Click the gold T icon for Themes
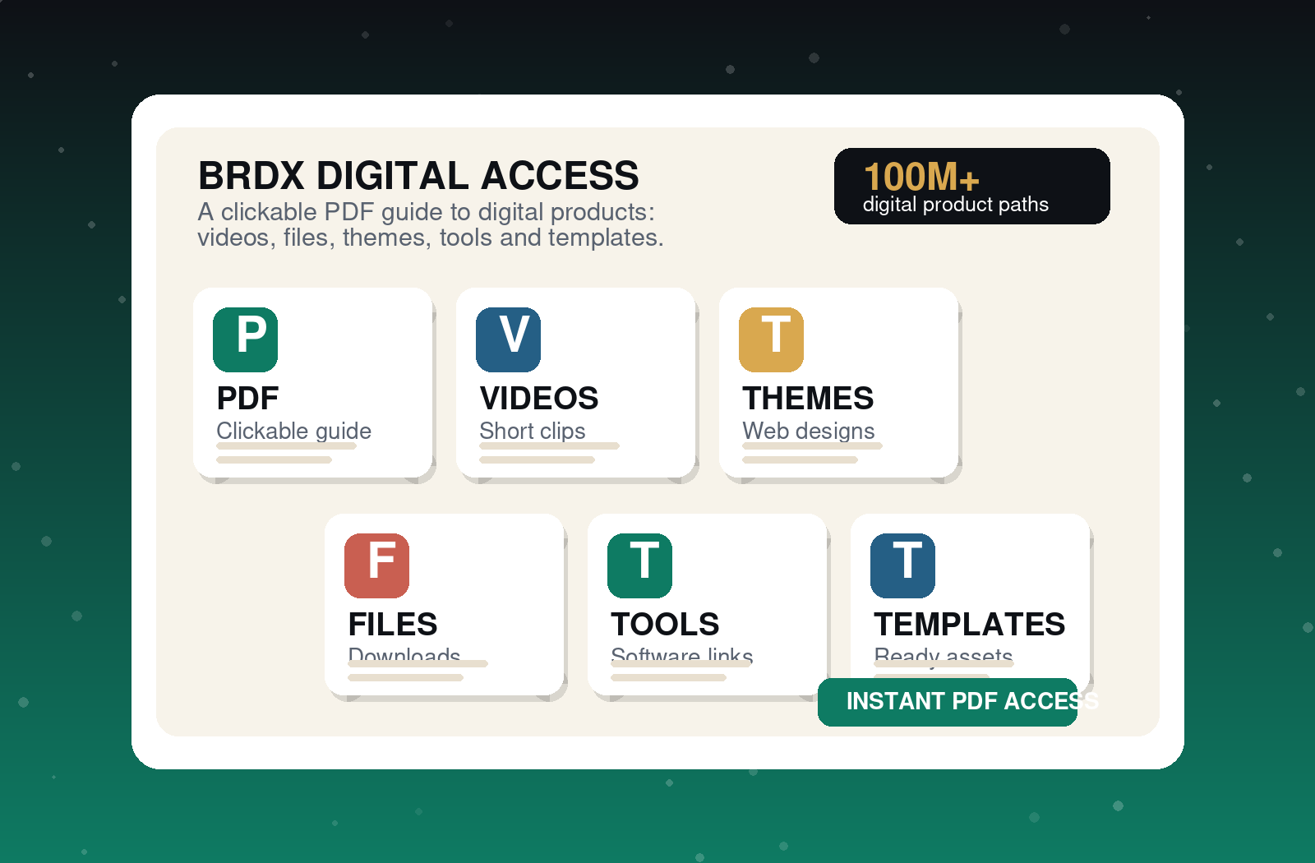The height and width of the screenshot is (863, 1315). [771, 339]
